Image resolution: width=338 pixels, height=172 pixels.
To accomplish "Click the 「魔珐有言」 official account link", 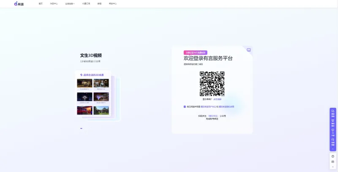I will tap(213, 116).
